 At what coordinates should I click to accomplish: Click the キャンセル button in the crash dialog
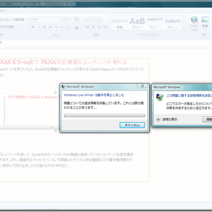pos(132,125)
